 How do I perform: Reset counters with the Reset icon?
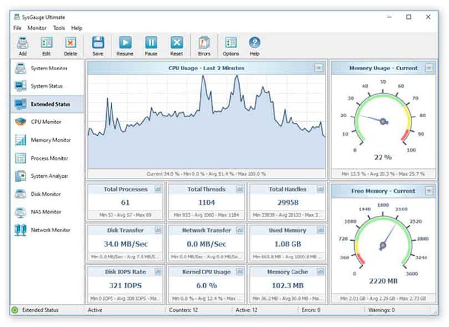[x=177, y=43]
